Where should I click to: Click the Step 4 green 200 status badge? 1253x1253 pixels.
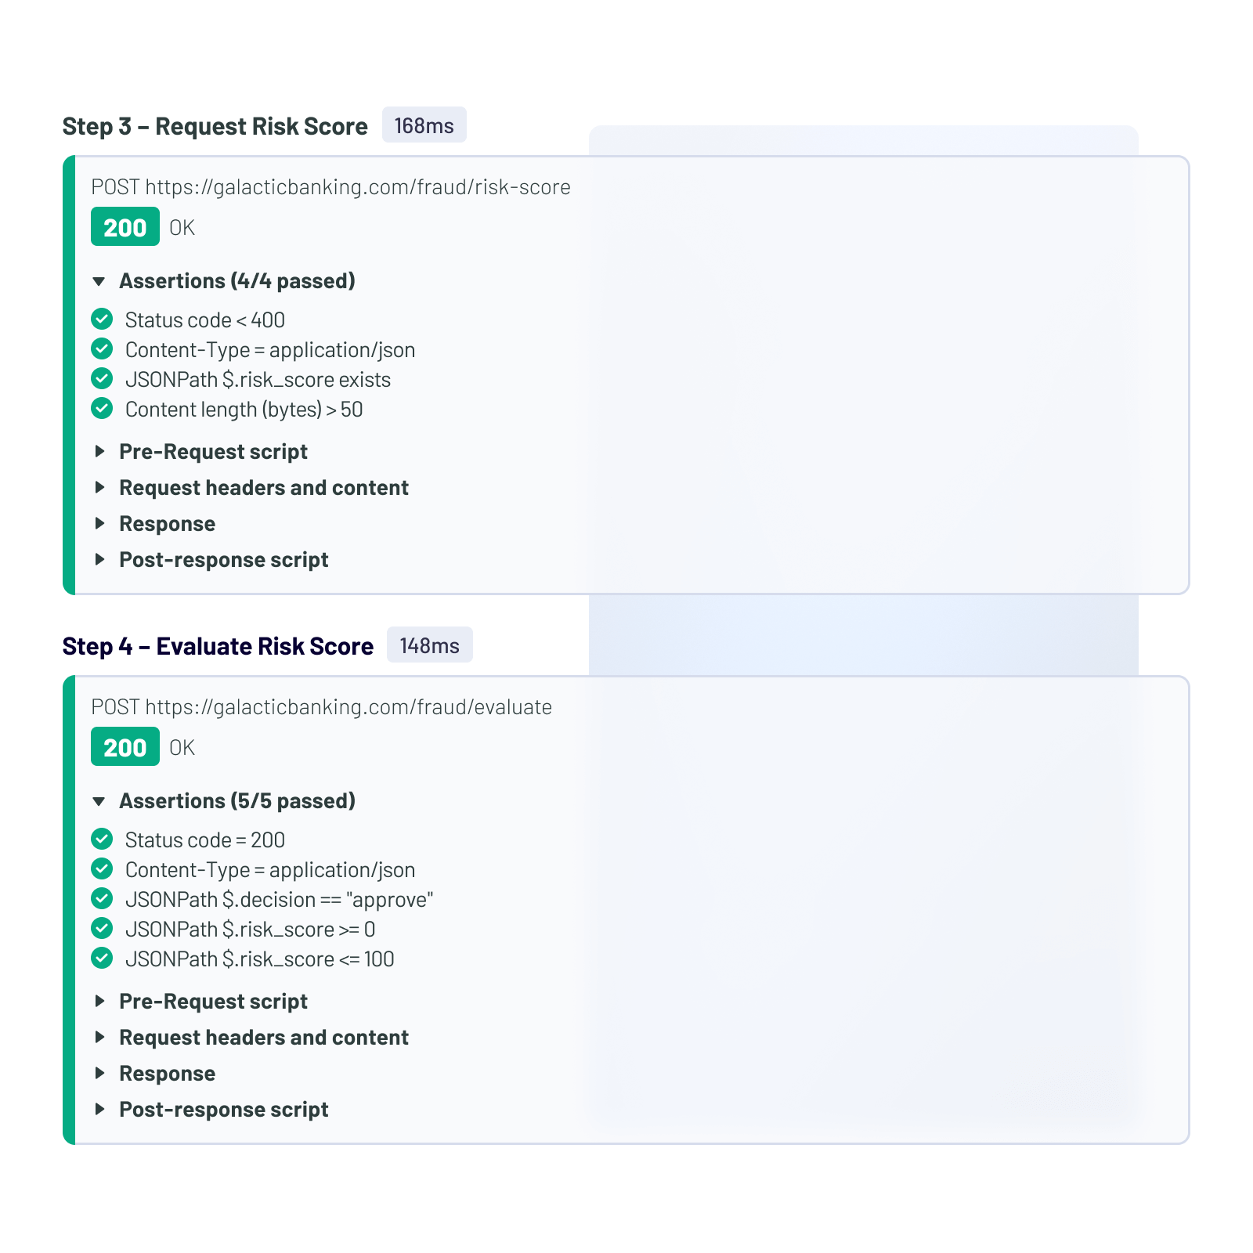click(x=125, y=747)
